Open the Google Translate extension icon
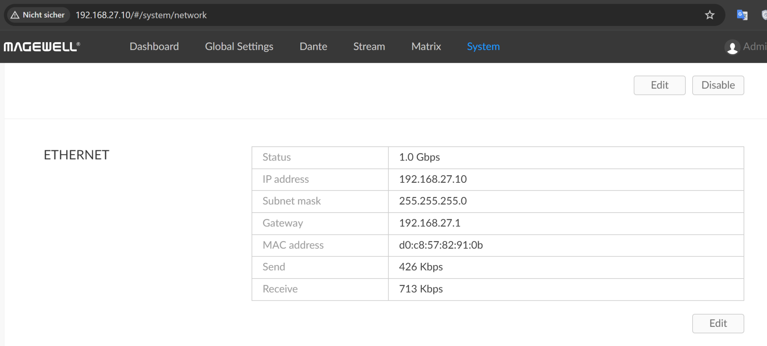The width and height of the screenshot is (767, 346). click(x=742, y=15)
